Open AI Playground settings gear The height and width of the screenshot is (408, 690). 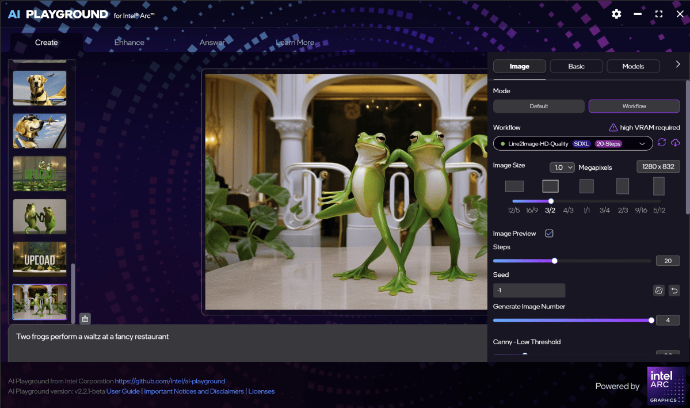[616, 14]
